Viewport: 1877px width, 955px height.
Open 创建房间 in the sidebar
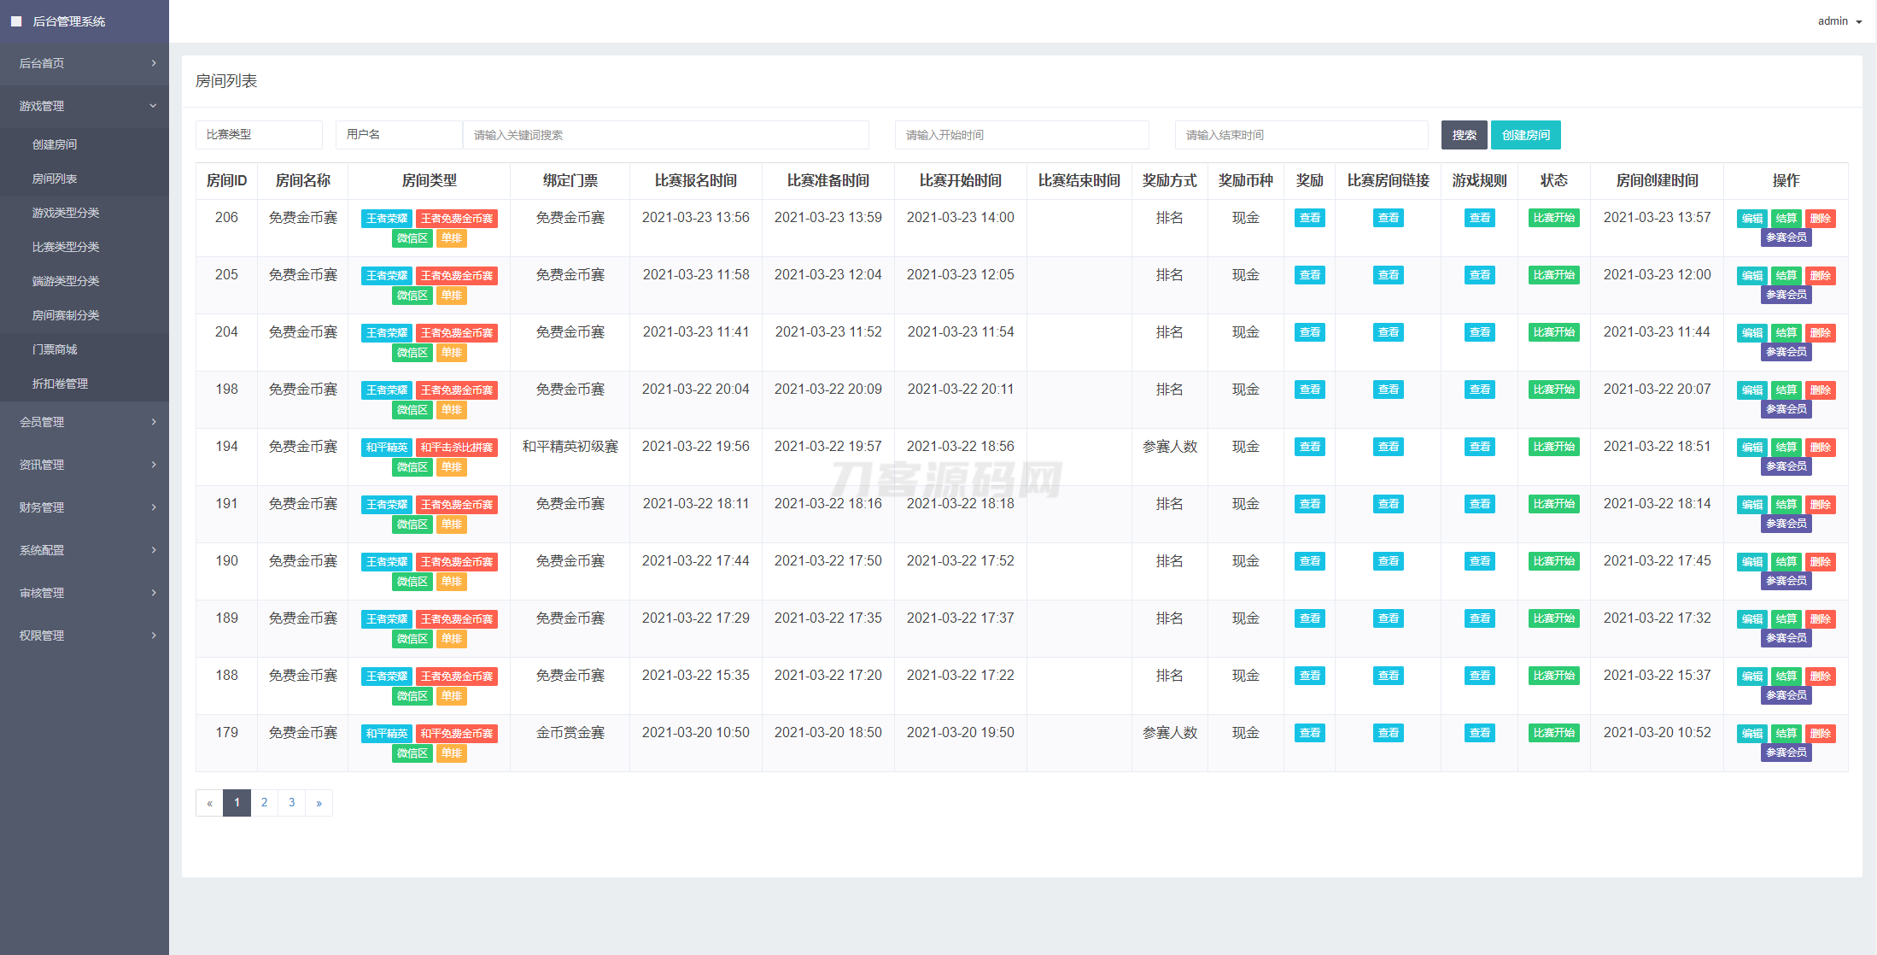[55, 144]
